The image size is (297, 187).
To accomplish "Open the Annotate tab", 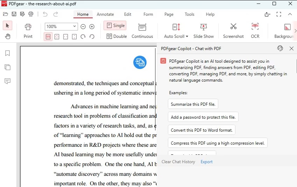I will point(105,14).
